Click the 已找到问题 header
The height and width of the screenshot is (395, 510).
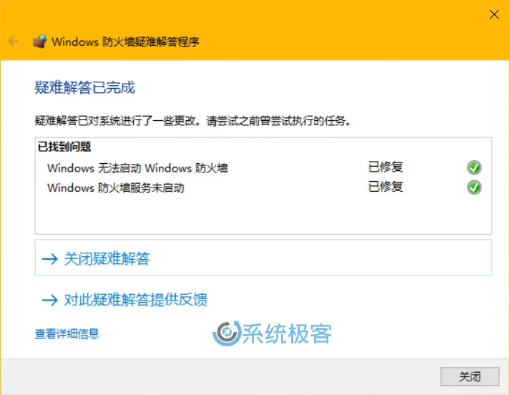coord(64,147)
